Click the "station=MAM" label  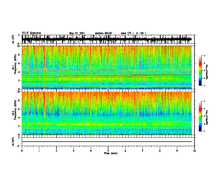[103, 33]
